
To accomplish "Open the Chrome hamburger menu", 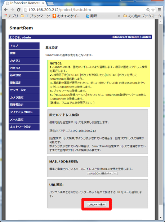I will (x=159, y=10).
